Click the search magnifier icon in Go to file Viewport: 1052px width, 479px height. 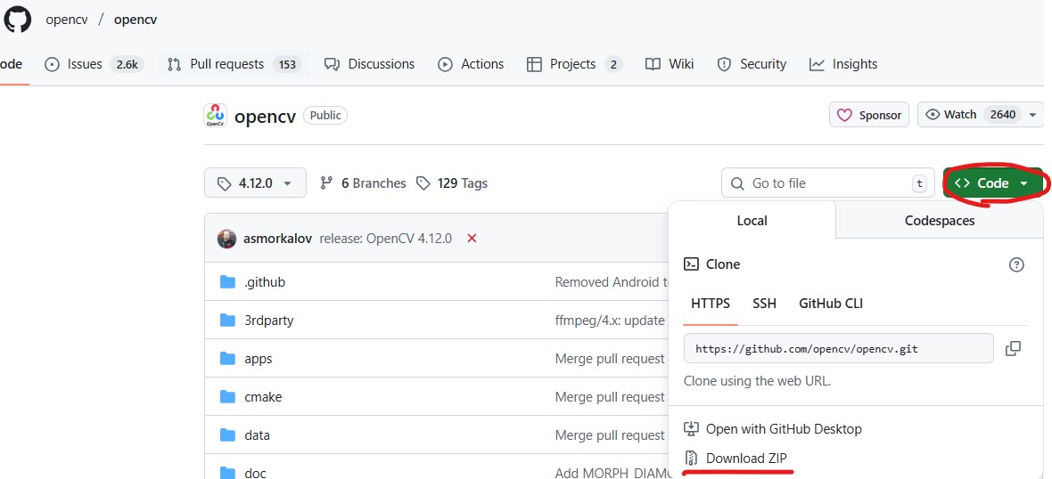(x=737, y=183)
